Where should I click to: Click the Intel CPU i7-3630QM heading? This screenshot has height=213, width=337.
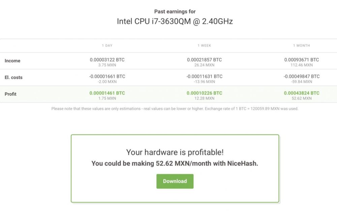(x=175, y=21)
